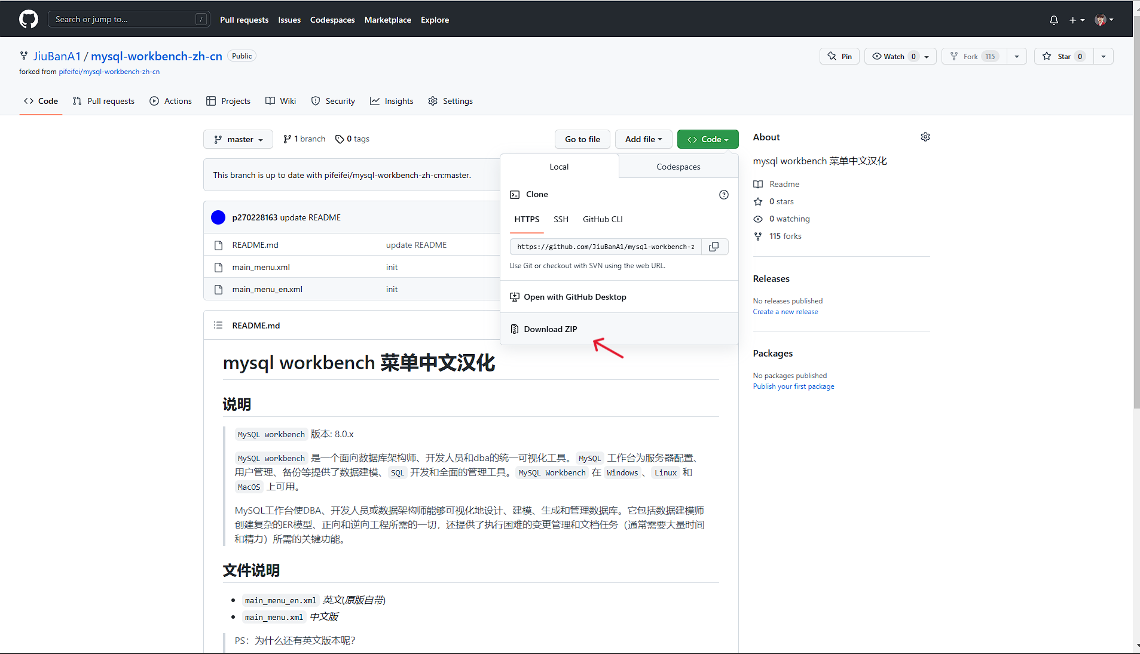The height and width of the screenshot is (654, 1140).
Task: Select the Pull requests repository tab
Action: 103,101
